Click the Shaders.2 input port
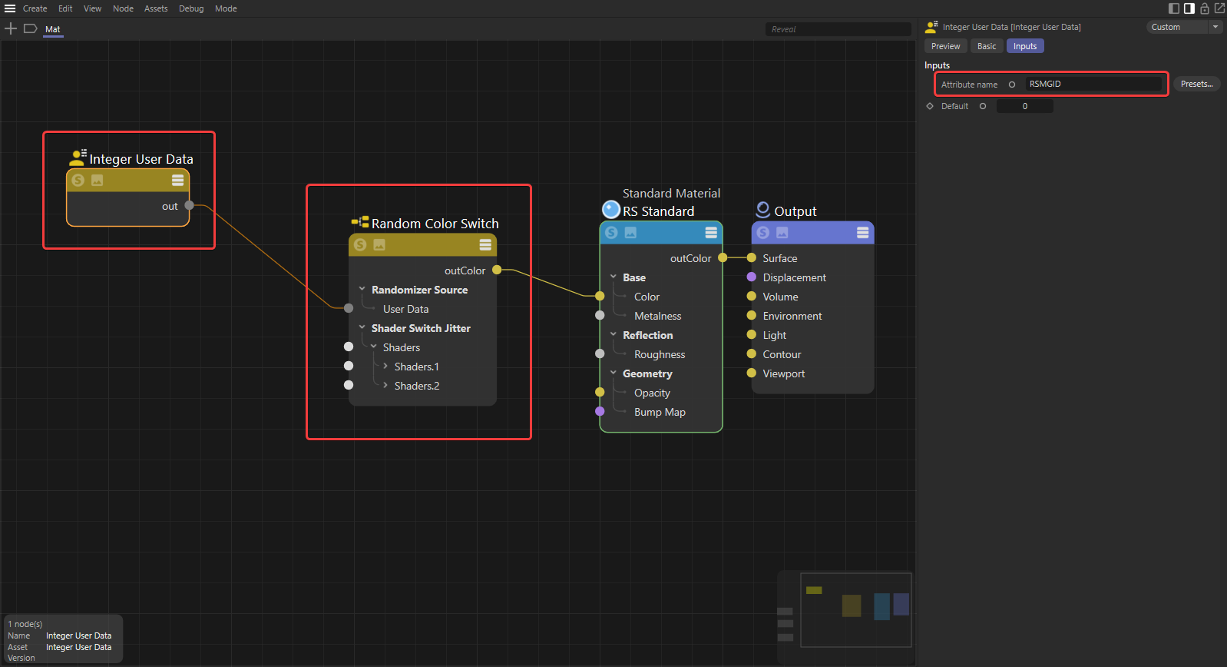 [349, 385]
